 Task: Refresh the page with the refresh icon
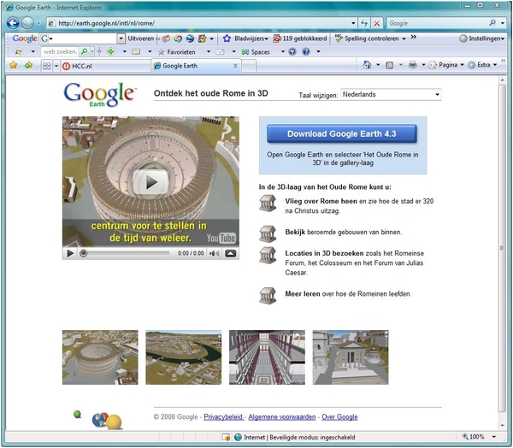[364, 23]
